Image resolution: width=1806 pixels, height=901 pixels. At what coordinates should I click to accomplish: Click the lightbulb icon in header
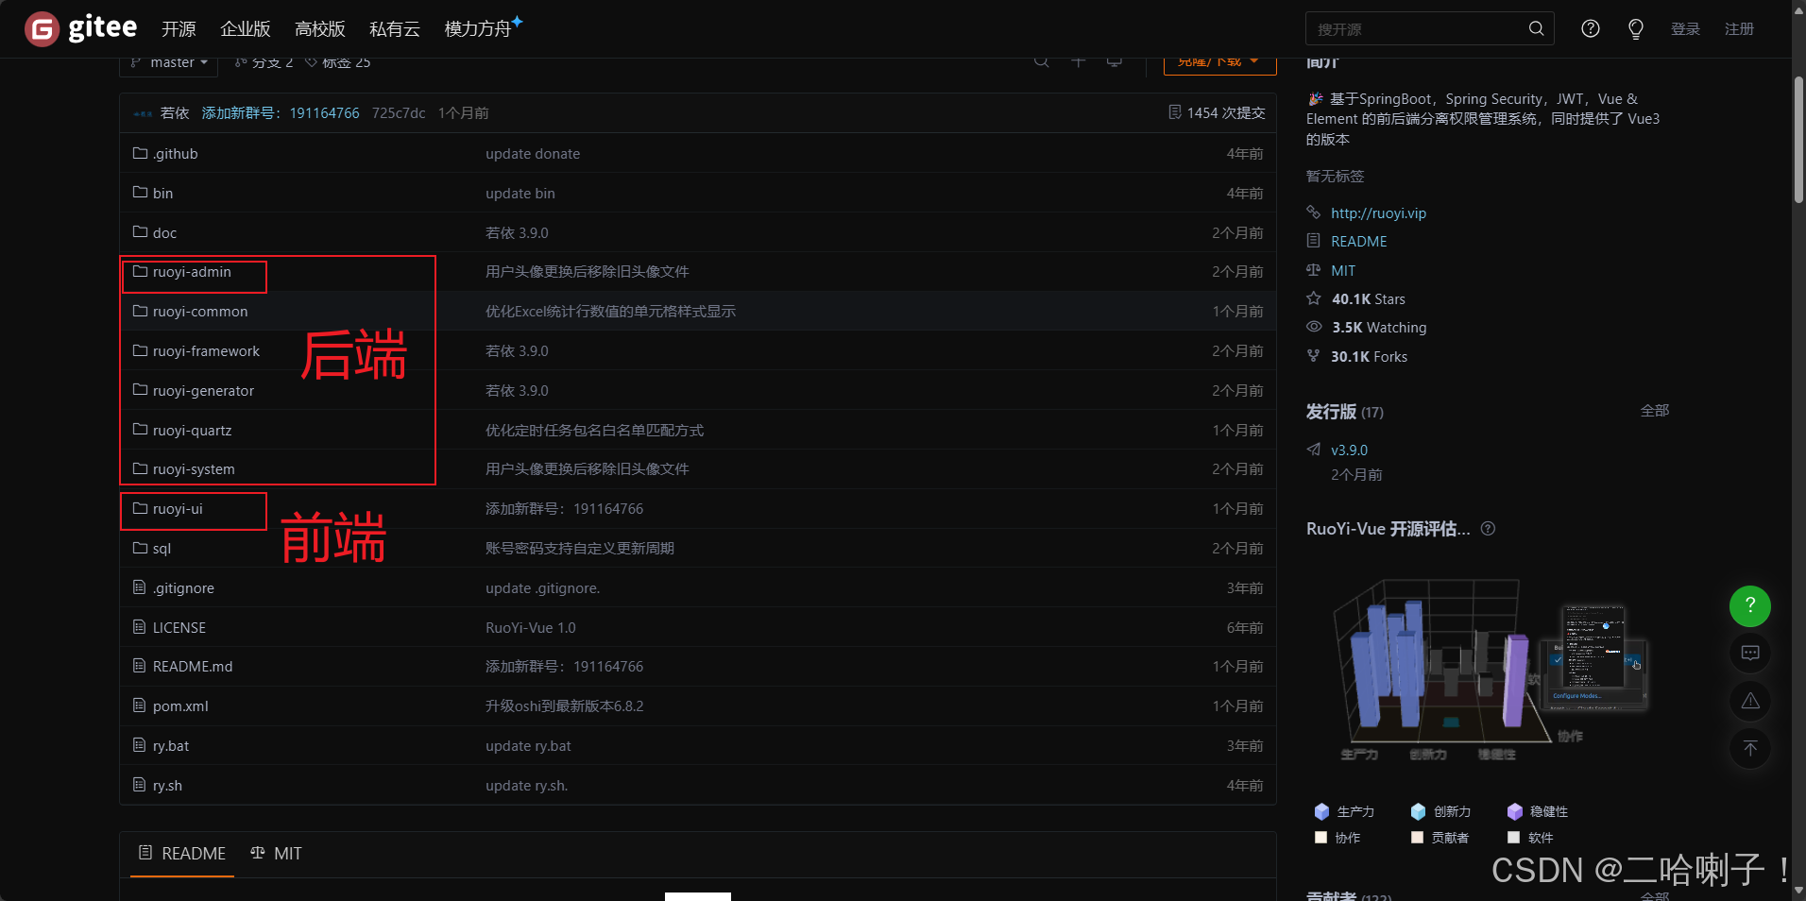1636,28
